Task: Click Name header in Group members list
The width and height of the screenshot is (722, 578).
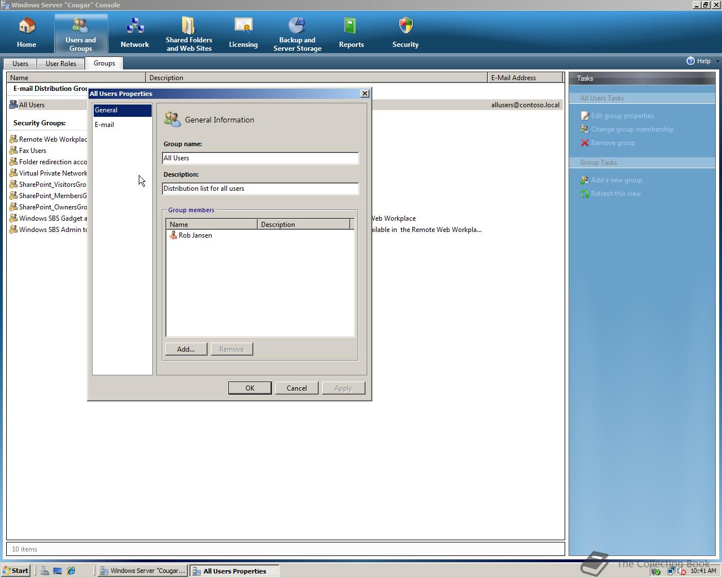Action: coord(212,225)
